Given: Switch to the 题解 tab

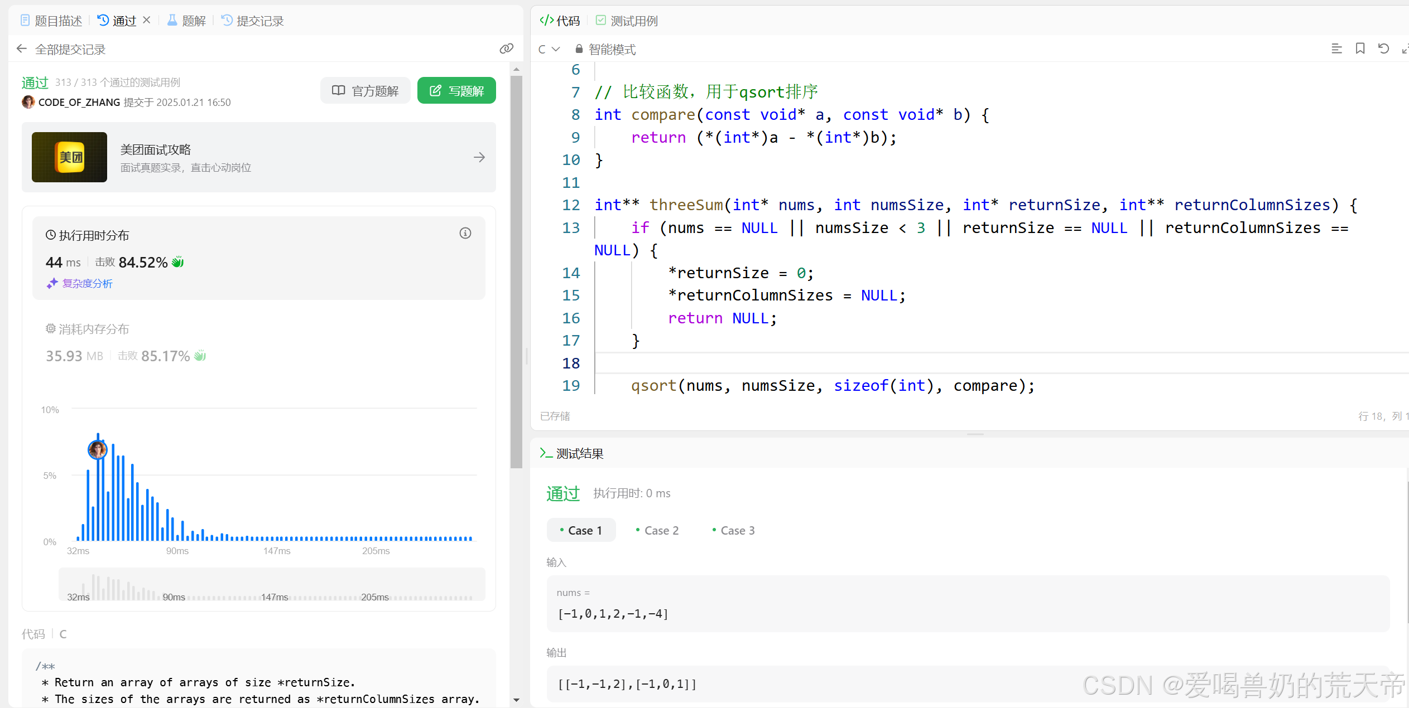Looking at the screenshot, I should pyautogui.click(x=186, y=21).
